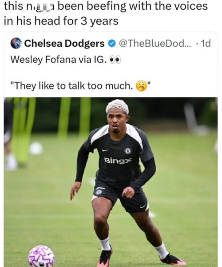Click the yawning face emoji in quote

click(141, 85)
